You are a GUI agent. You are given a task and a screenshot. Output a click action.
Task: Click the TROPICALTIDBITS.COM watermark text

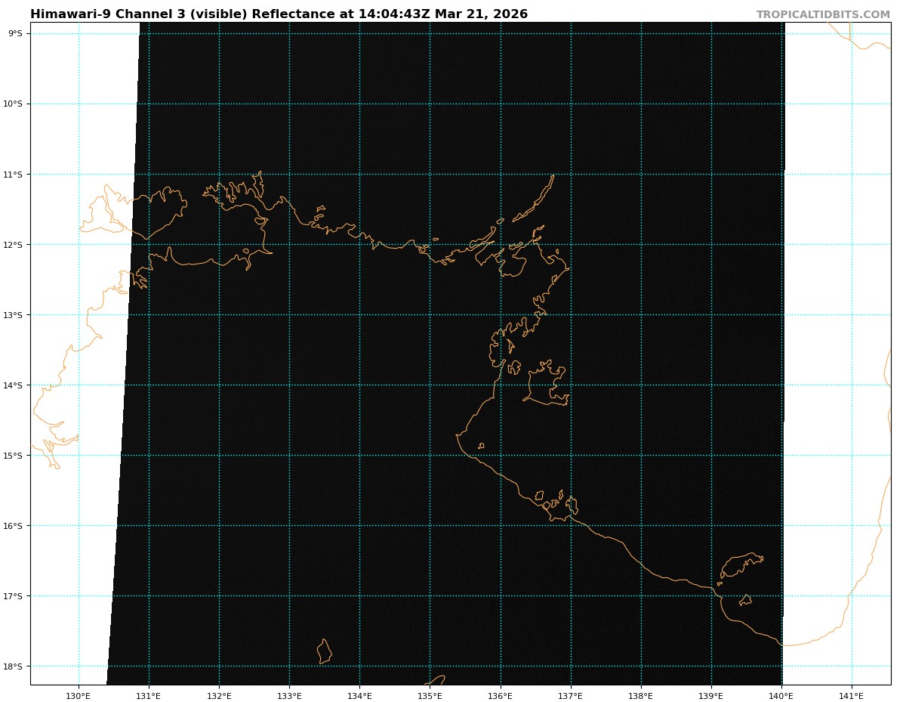click(823, 14)
